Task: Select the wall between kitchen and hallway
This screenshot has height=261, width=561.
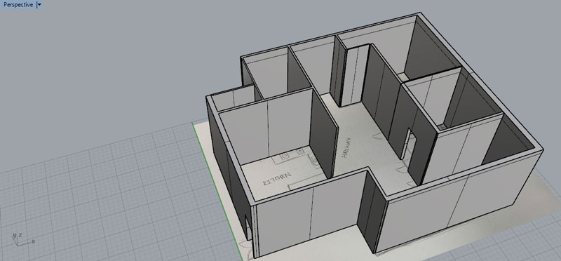Action: point(324,133)
